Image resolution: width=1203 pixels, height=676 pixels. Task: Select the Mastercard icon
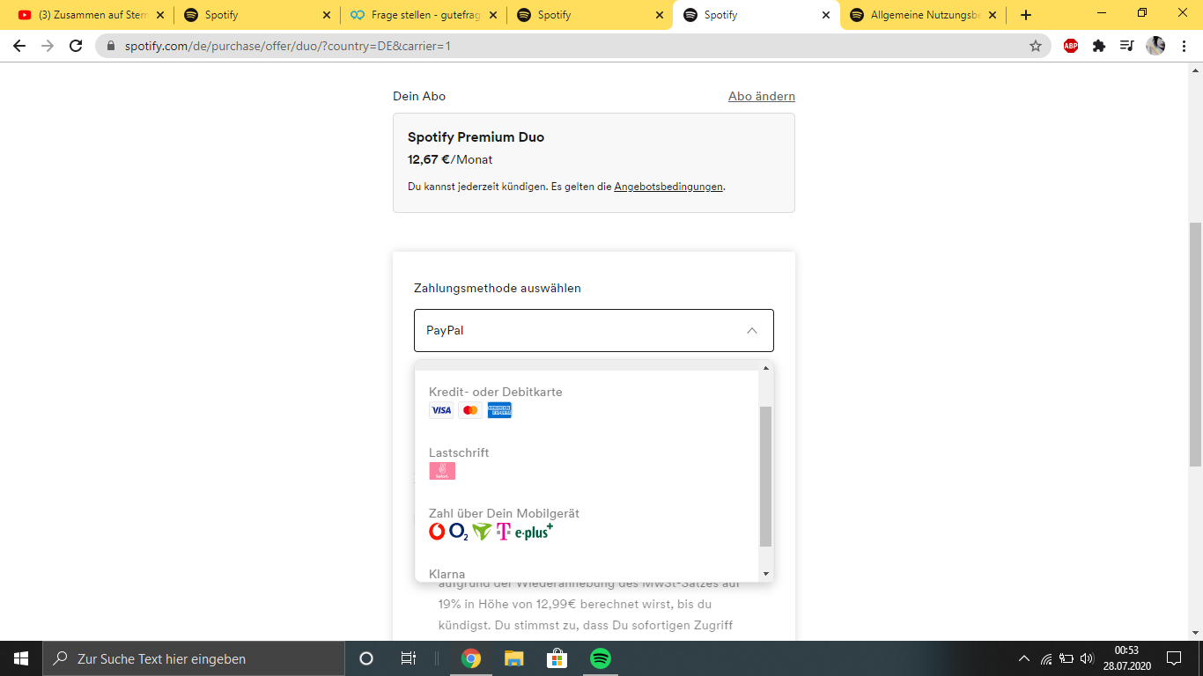[x=470, y=410]
